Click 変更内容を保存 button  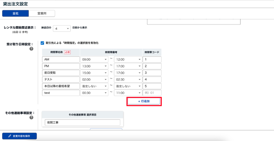coord(19,136)
